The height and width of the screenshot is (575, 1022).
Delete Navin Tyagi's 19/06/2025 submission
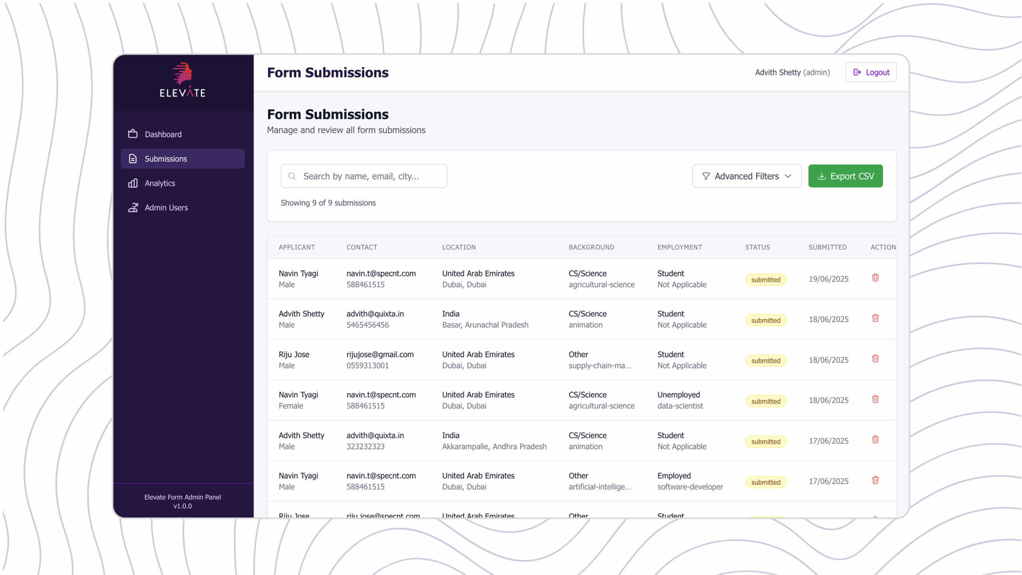click(875, 278)
